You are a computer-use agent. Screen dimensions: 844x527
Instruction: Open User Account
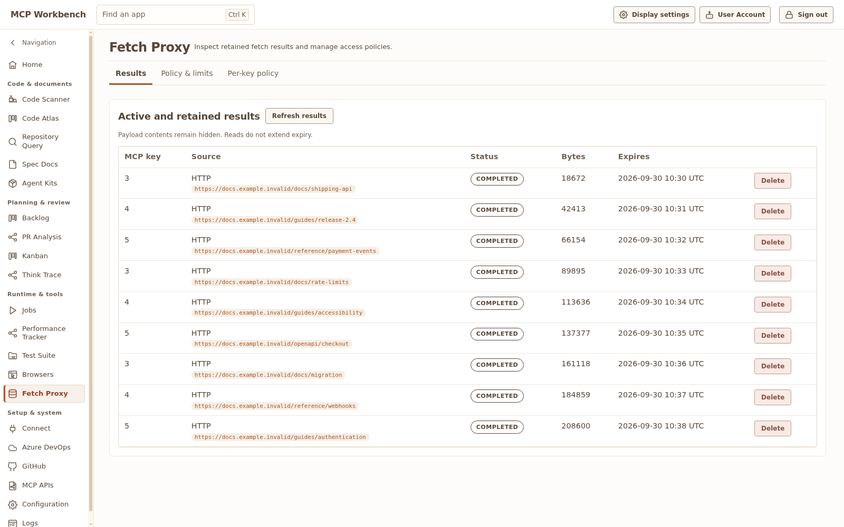coord(735,15)
